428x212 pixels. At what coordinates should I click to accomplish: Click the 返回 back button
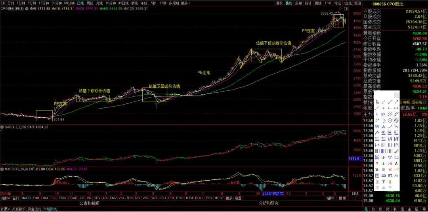point(357,3)
